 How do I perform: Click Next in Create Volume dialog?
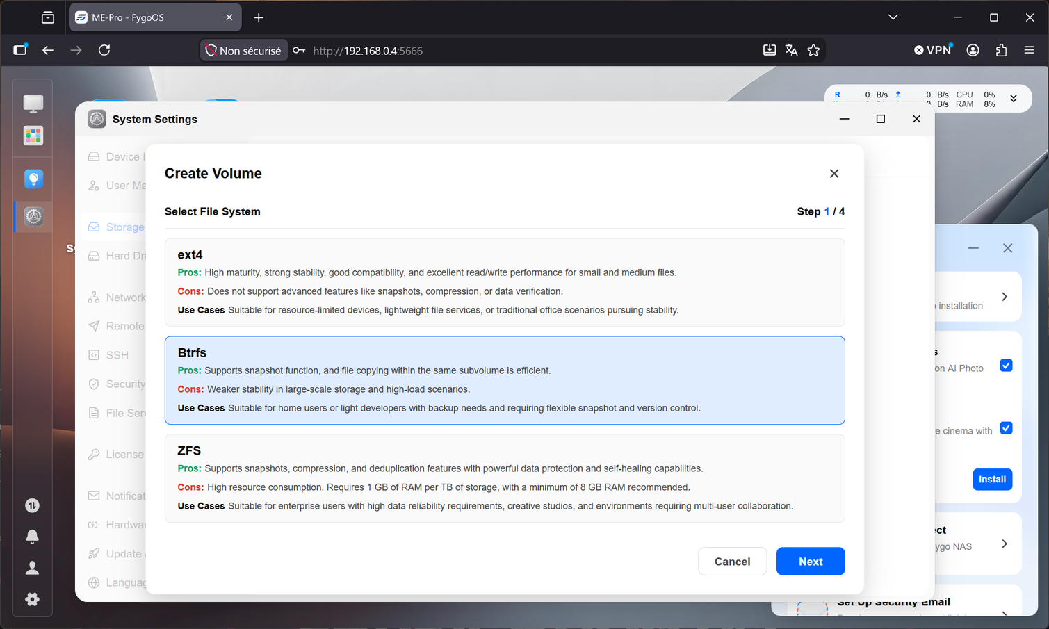click(811, 562)
